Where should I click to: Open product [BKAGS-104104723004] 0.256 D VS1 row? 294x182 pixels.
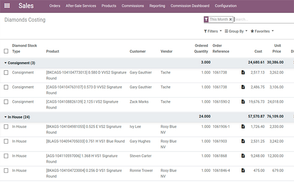coord(84,173)
